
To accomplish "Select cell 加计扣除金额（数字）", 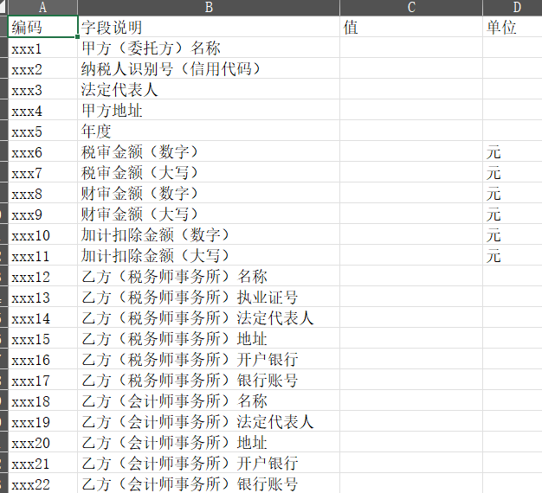I will pyautogui.click(x=209, y=234).
